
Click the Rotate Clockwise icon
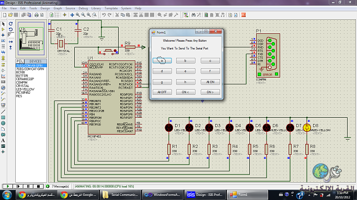[x=10, y=23]
